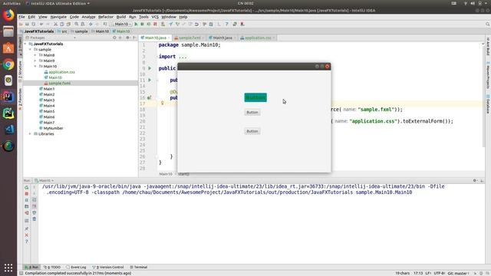Select MyNumber class in project tree

[x=53, y=128]
